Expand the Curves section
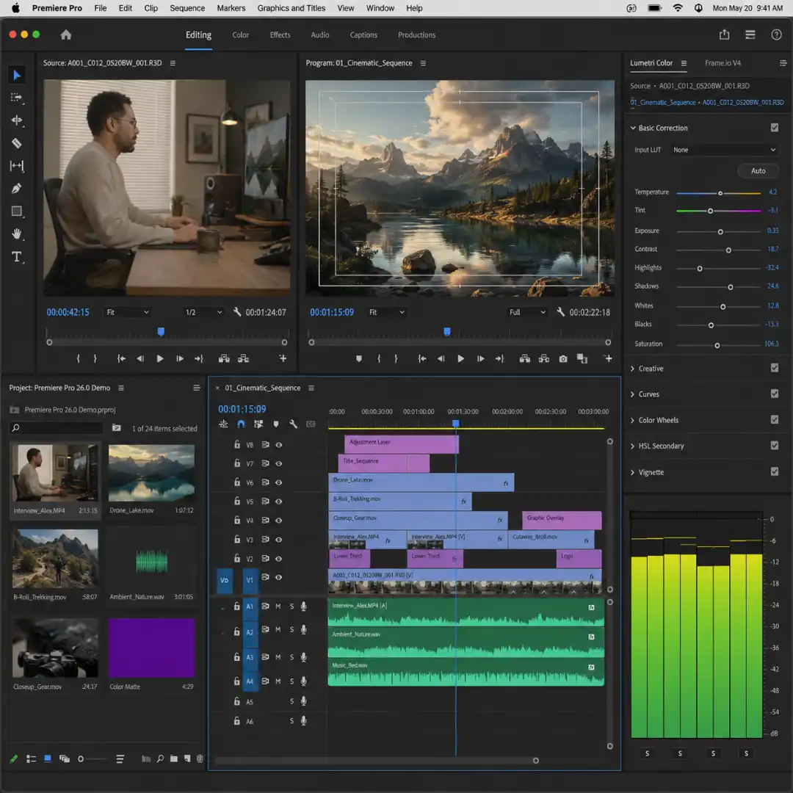Screen dimensions: 793x793 click(633, 394)
